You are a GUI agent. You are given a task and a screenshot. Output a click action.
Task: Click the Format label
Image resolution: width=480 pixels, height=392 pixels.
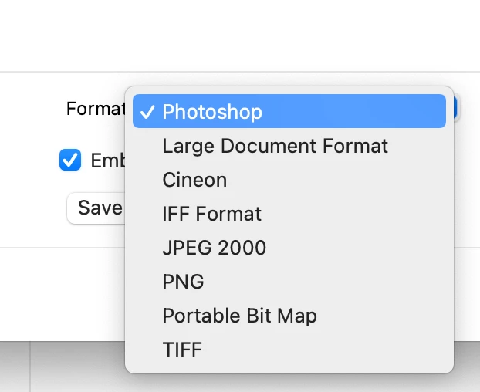click(x=95, y=109)
